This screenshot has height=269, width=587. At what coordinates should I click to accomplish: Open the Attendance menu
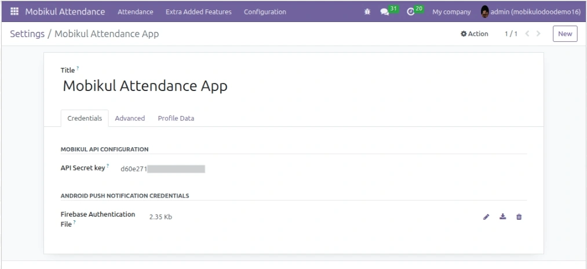[x=135, y=12]
